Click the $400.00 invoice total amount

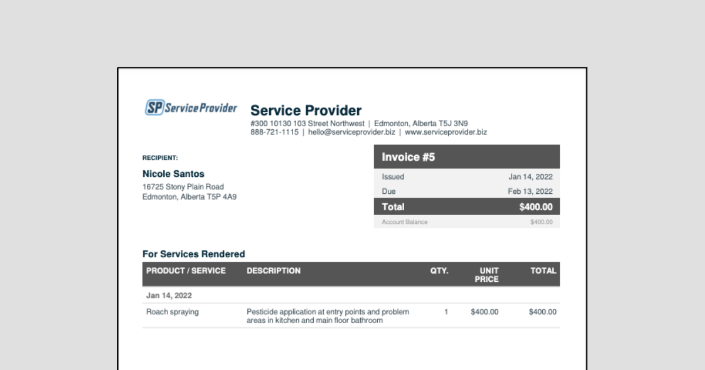pos(536,207)
